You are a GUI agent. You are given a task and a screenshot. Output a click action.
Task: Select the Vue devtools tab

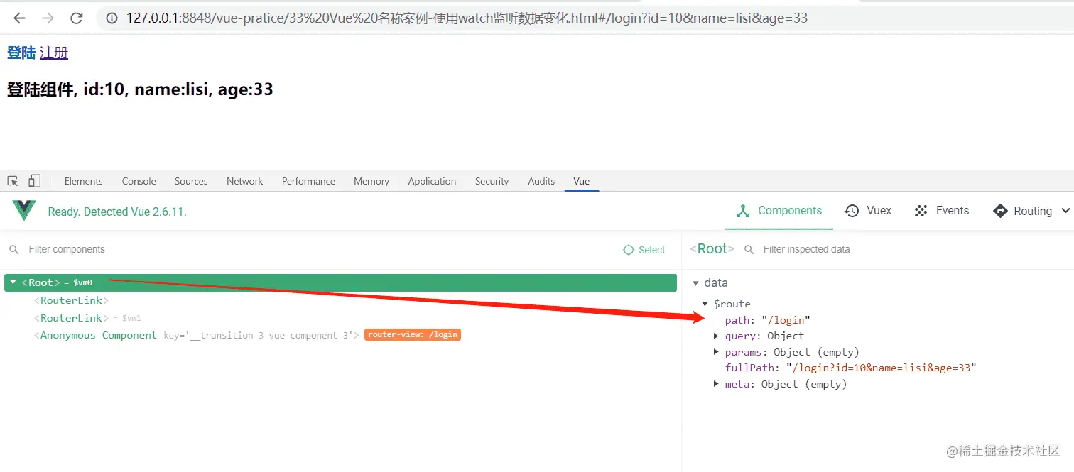pos(582,181)
